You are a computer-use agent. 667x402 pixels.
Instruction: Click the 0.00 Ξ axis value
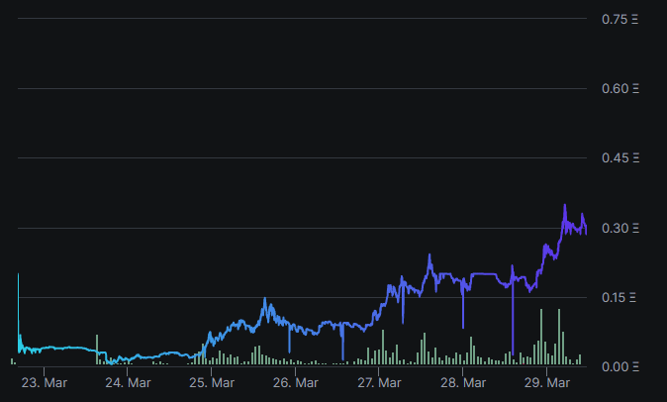point(620,366)
